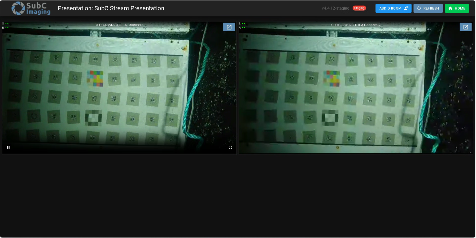Image resolution: width=476 pixels, height=238 pixels.
Task: Click the red Staging badge
Action: [x=359, y=8]
